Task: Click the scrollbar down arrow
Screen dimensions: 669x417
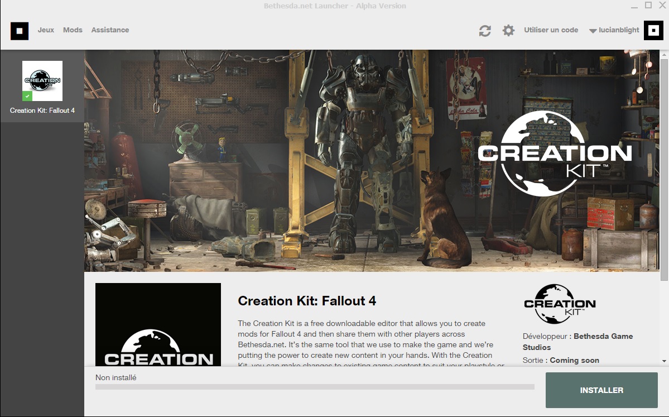Action: point(664,361)
